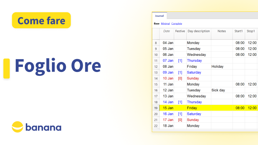Click the '16 Jan' date cell
Viewport: 258px width, 145px height.
pyautogui.click(x=167, y=114)
